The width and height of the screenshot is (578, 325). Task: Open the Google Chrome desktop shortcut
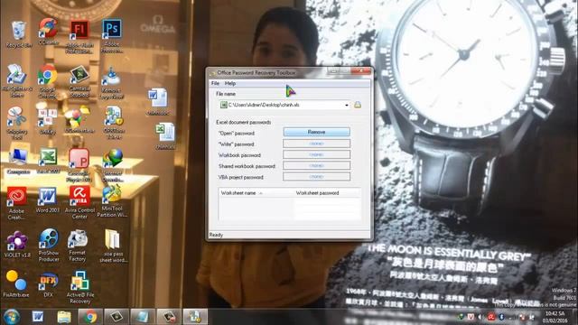[x=48, y=80]
